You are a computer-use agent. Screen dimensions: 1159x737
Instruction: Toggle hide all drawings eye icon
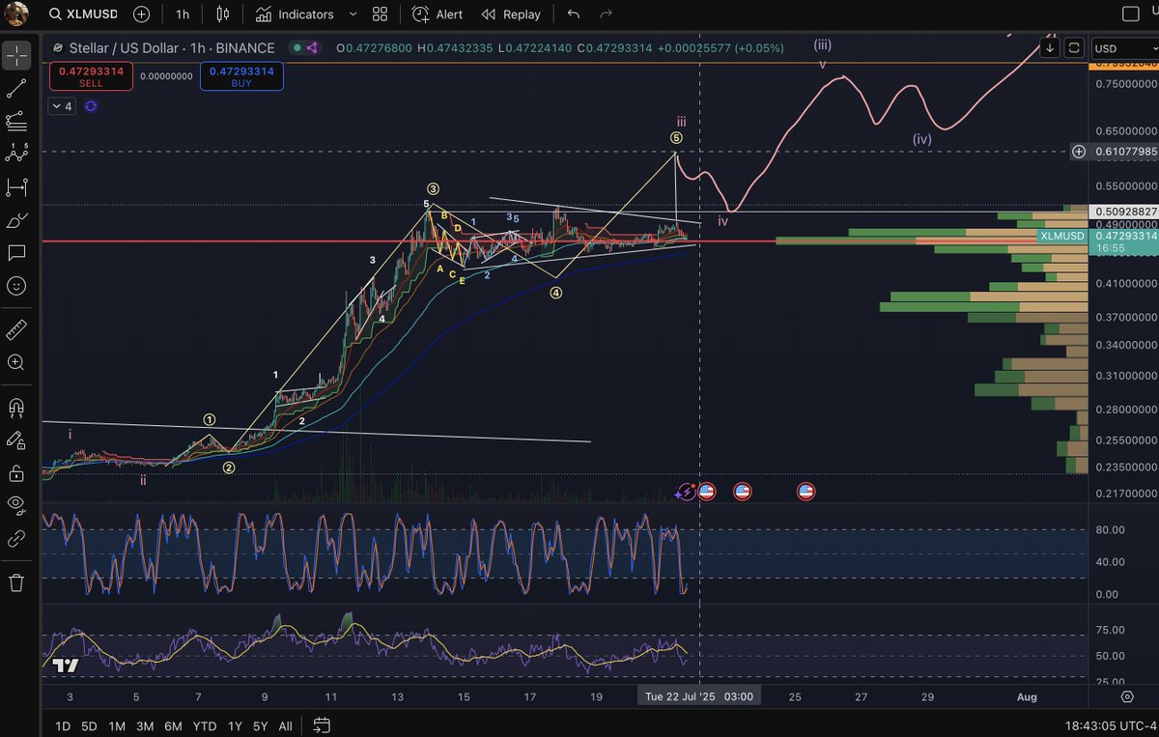(x=16, y=504)
